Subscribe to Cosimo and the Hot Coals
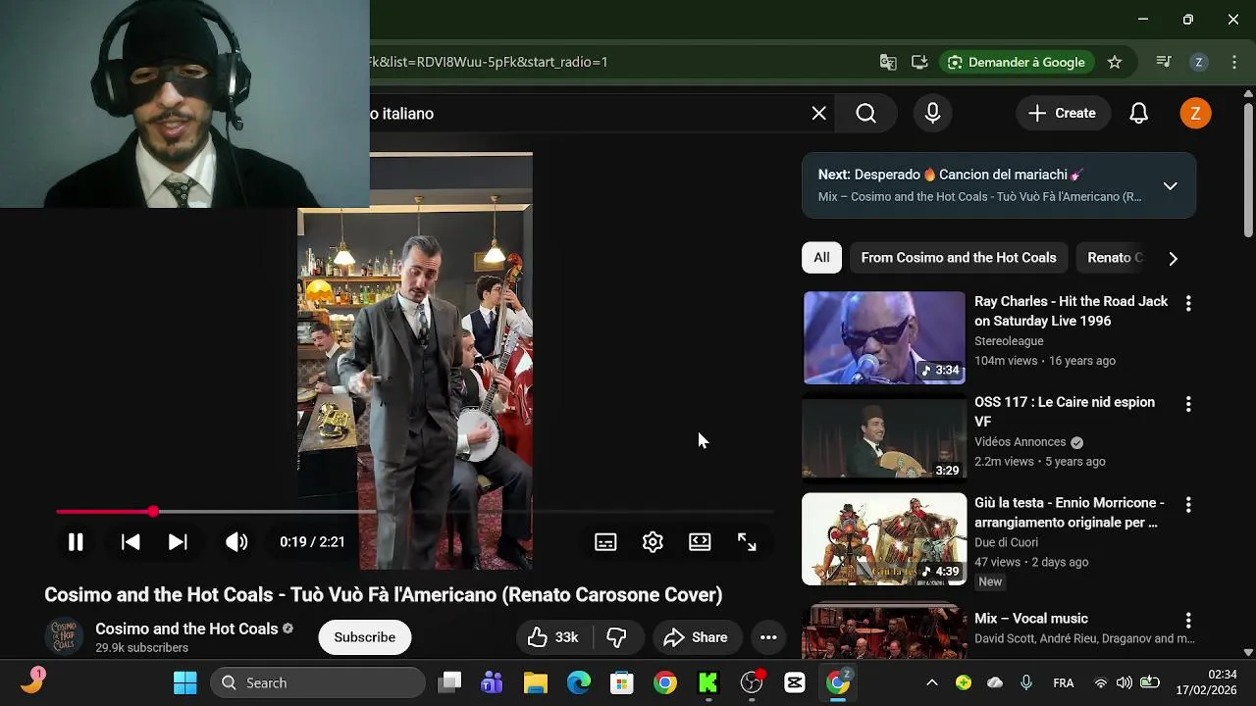 (x=365, y=637)
